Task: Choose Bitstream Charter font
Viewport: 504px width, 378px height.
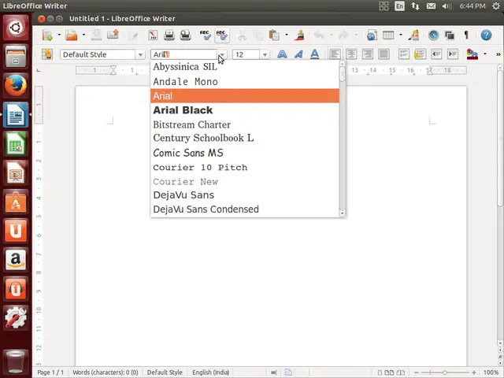Action: 245,124
